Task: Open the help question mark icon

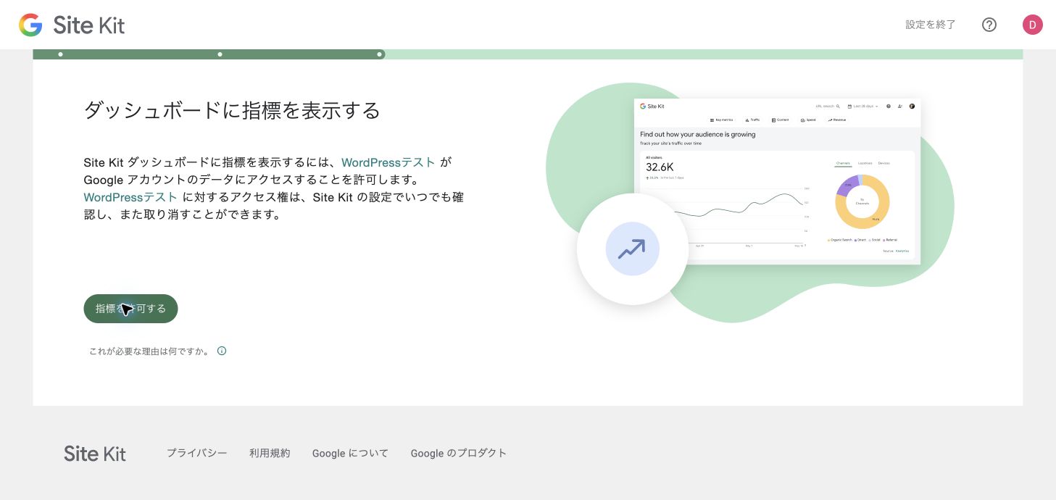Action: pos(989,25)
